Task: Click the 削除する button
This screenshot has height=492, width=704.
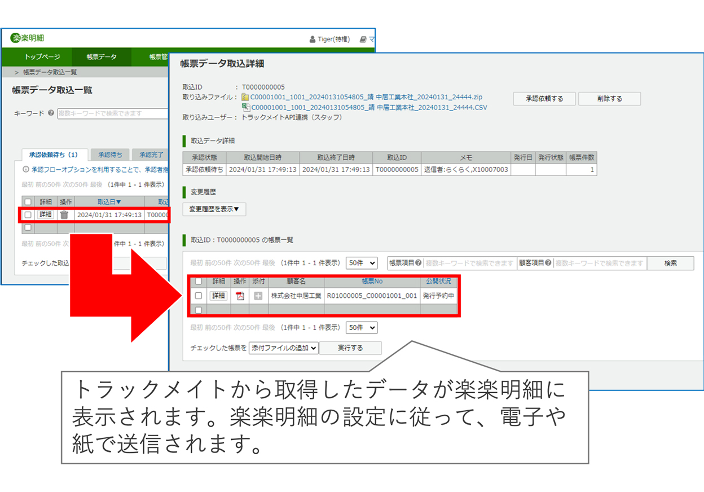Action: [610, 99]
